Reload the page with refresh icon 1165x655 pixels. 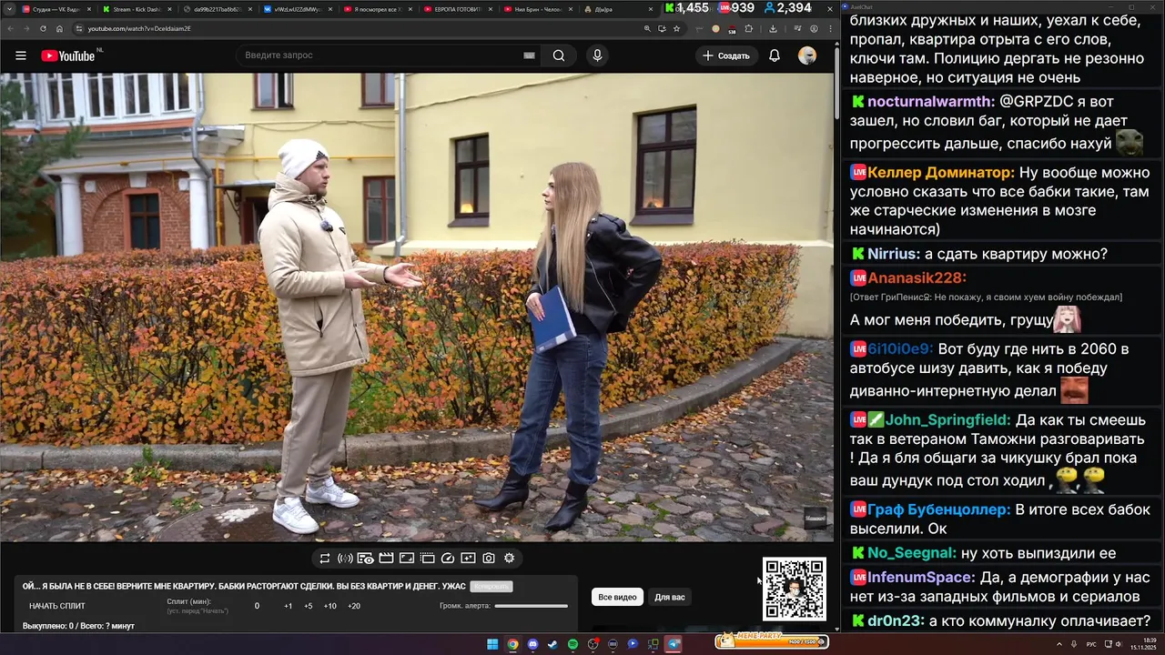tap(44, 28)
